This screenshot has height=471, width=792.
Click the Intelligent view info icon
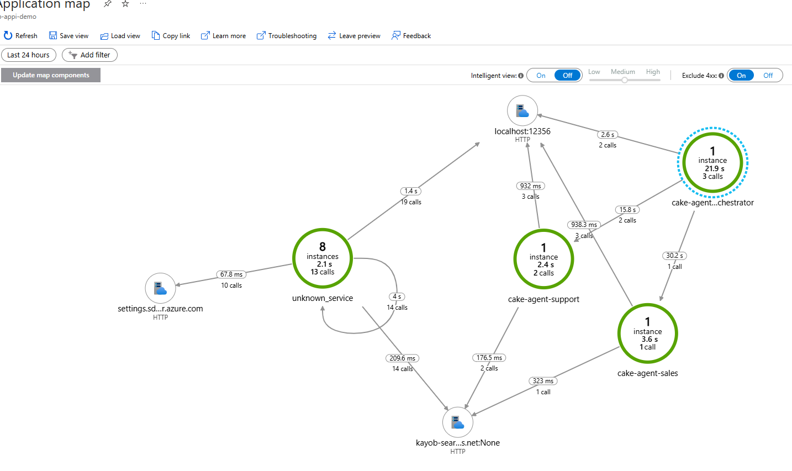pyautogui.click(x=521, y=76)
